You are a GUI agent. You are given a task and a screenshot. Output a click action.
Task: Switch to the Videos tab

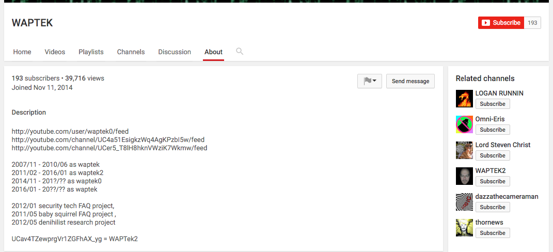pyautogui.click(x=55, y=52)
